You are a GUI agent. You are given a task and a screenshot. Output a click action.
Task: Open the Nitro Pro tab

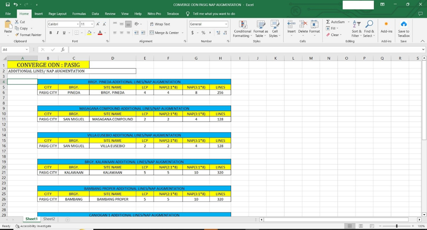[x=154, y=14]
